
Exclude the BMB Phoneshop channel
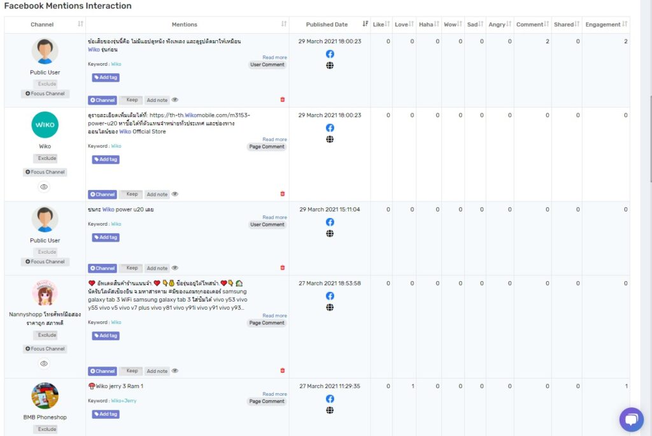point(46,429)
